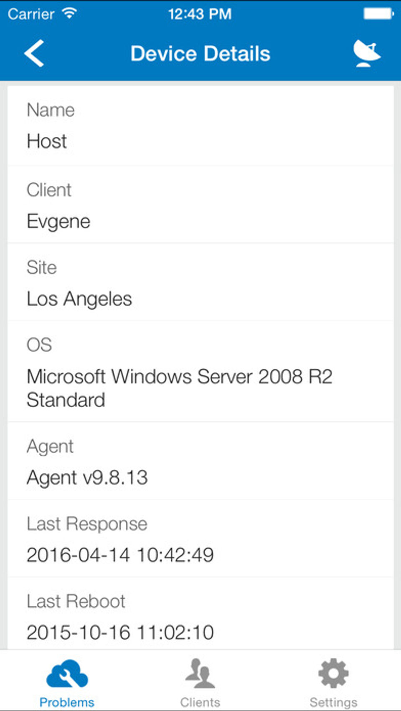Switch to the Clients tab label
Screen dimensions: 401x711
pyautogui.click(x=200, y=702)
